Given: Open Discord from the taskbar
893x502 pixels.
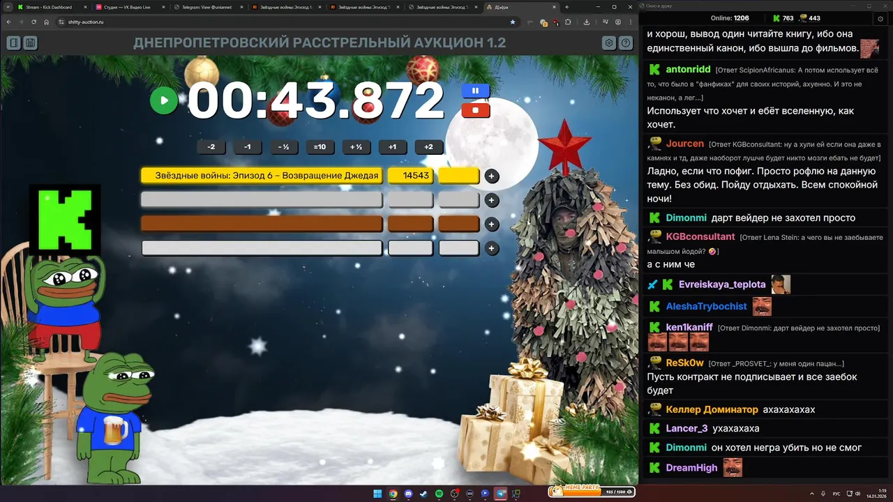Looking at the screenshot, I should [x=408, y=494].
